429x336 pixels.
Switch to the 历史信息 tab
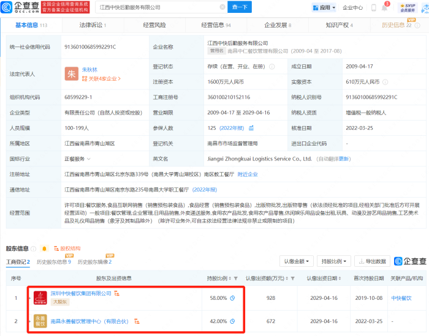coord(397,25)
